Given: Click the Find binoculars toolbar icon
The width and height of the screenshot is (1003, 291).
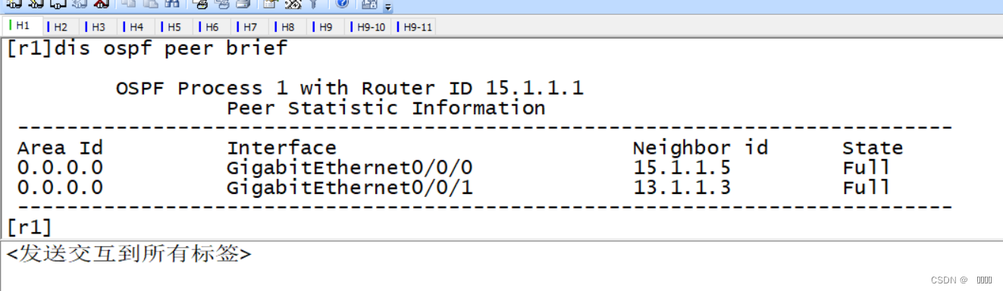Looking at the screenshot, I should (171, 4).
